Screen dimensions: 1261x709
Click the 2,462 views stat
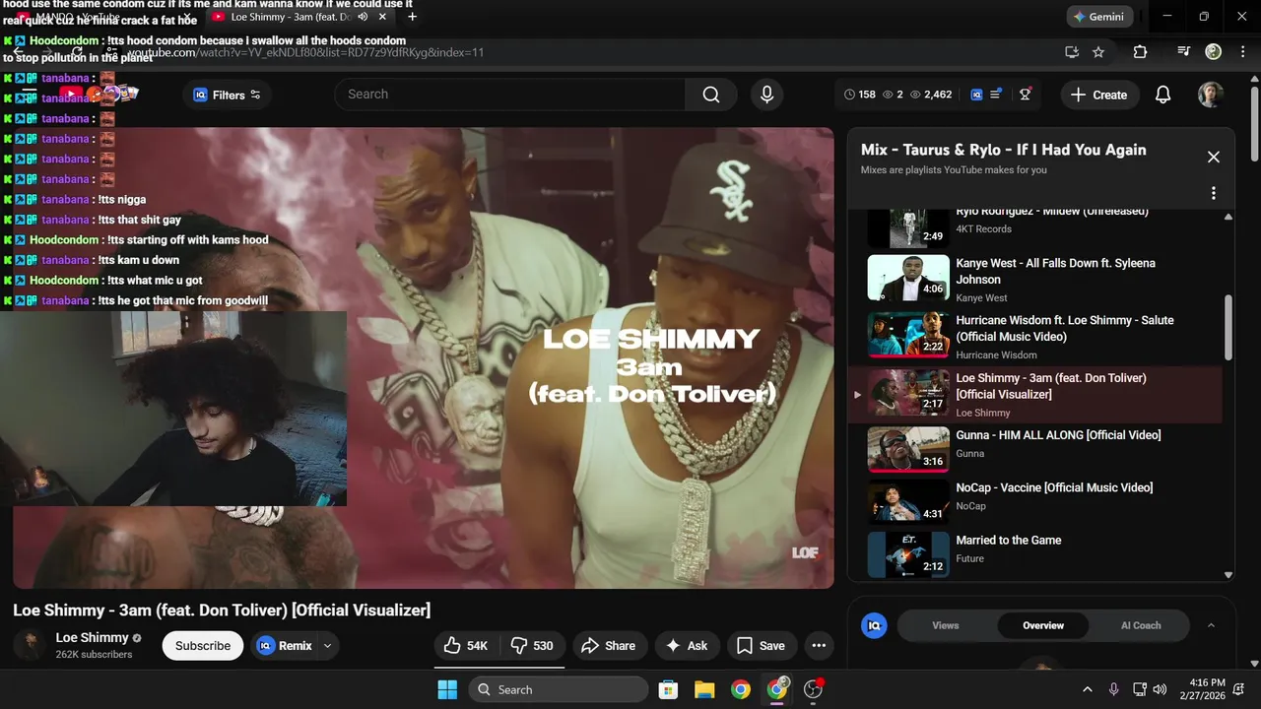(x=931, y=95)
